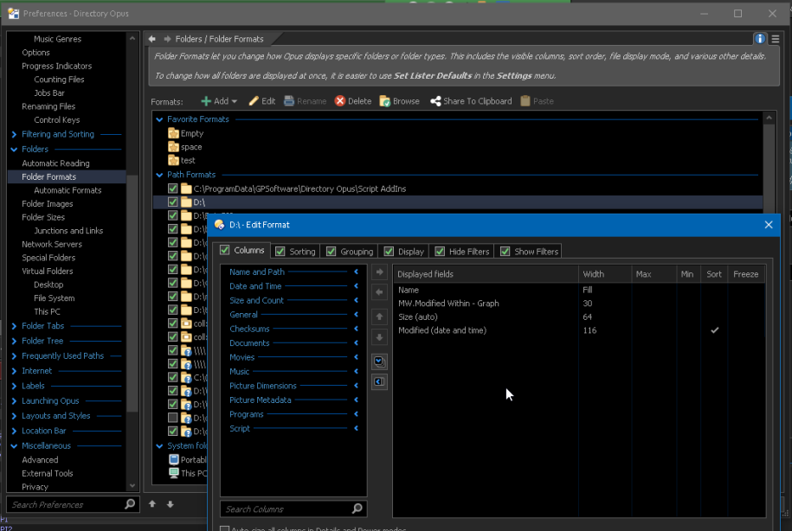Viewport: 792px width, 531px height.
Task: Select the Empty favorite format folder icon
Action: pyautogui.click(x=173, y=133)
